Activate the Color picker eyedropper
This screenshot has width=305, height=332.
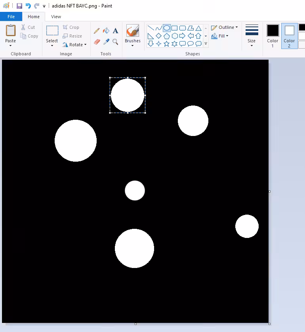point(106,42)
